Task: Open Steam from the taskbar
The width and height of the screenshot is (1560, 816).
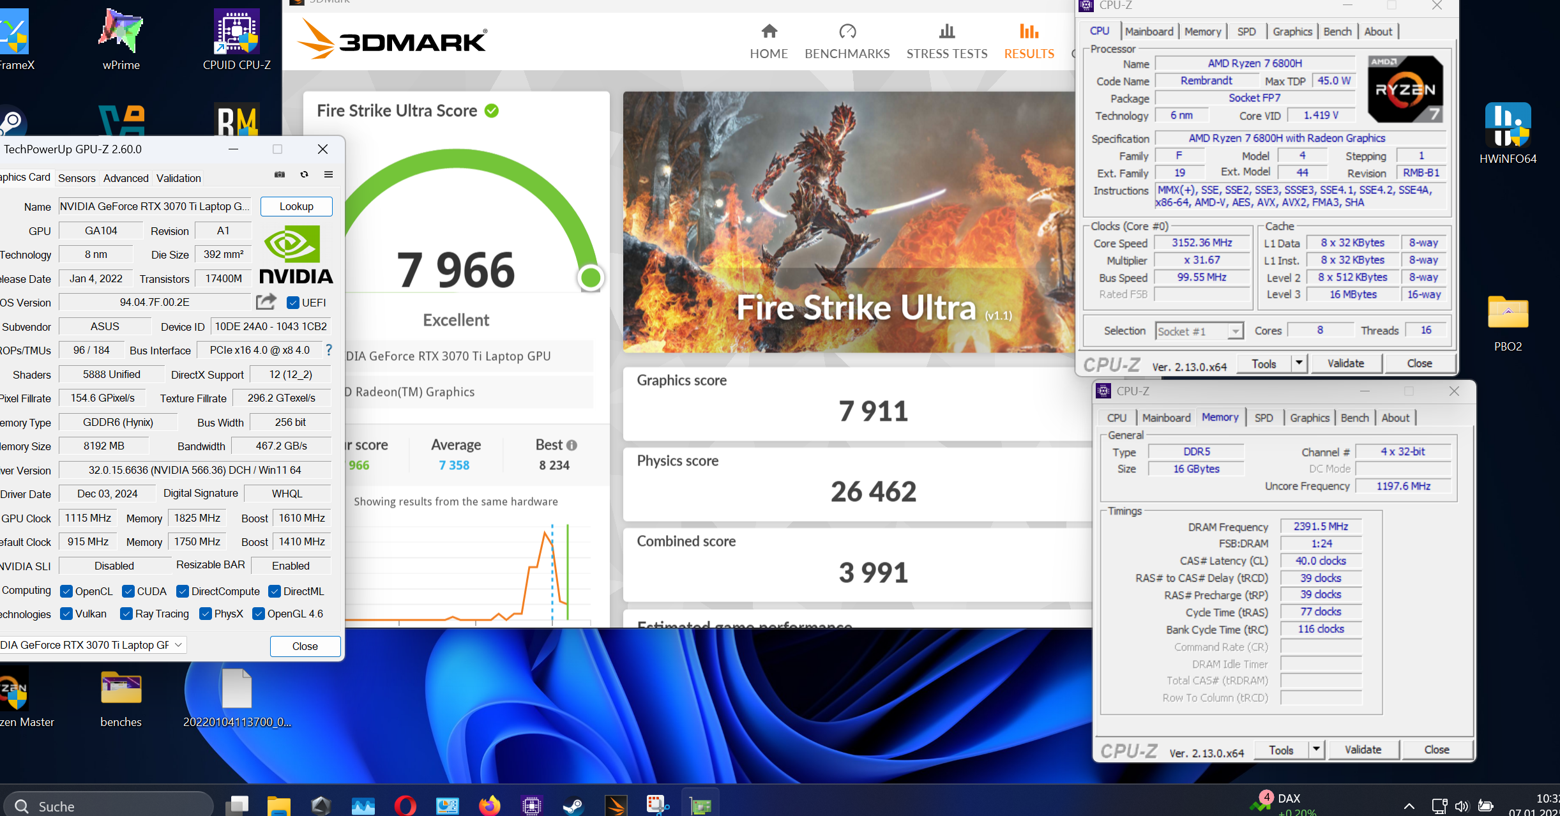Action: coord(573,805)
